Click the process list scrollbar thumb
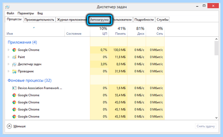This screenshot has height=137, width=223. coord(216,48)
